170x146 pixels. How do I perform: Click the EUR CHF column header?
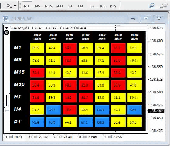(x=118, y=37)
